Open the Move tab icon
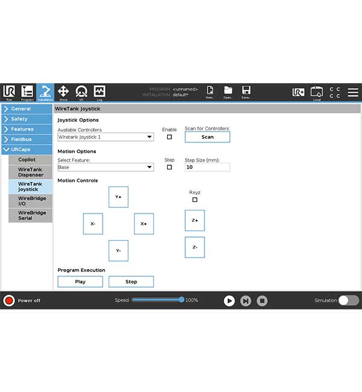362x392 pixels. pos(63,92)
